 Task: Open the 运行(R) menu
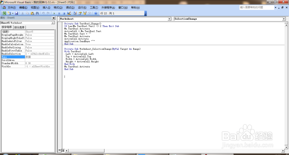pos(82,7)
